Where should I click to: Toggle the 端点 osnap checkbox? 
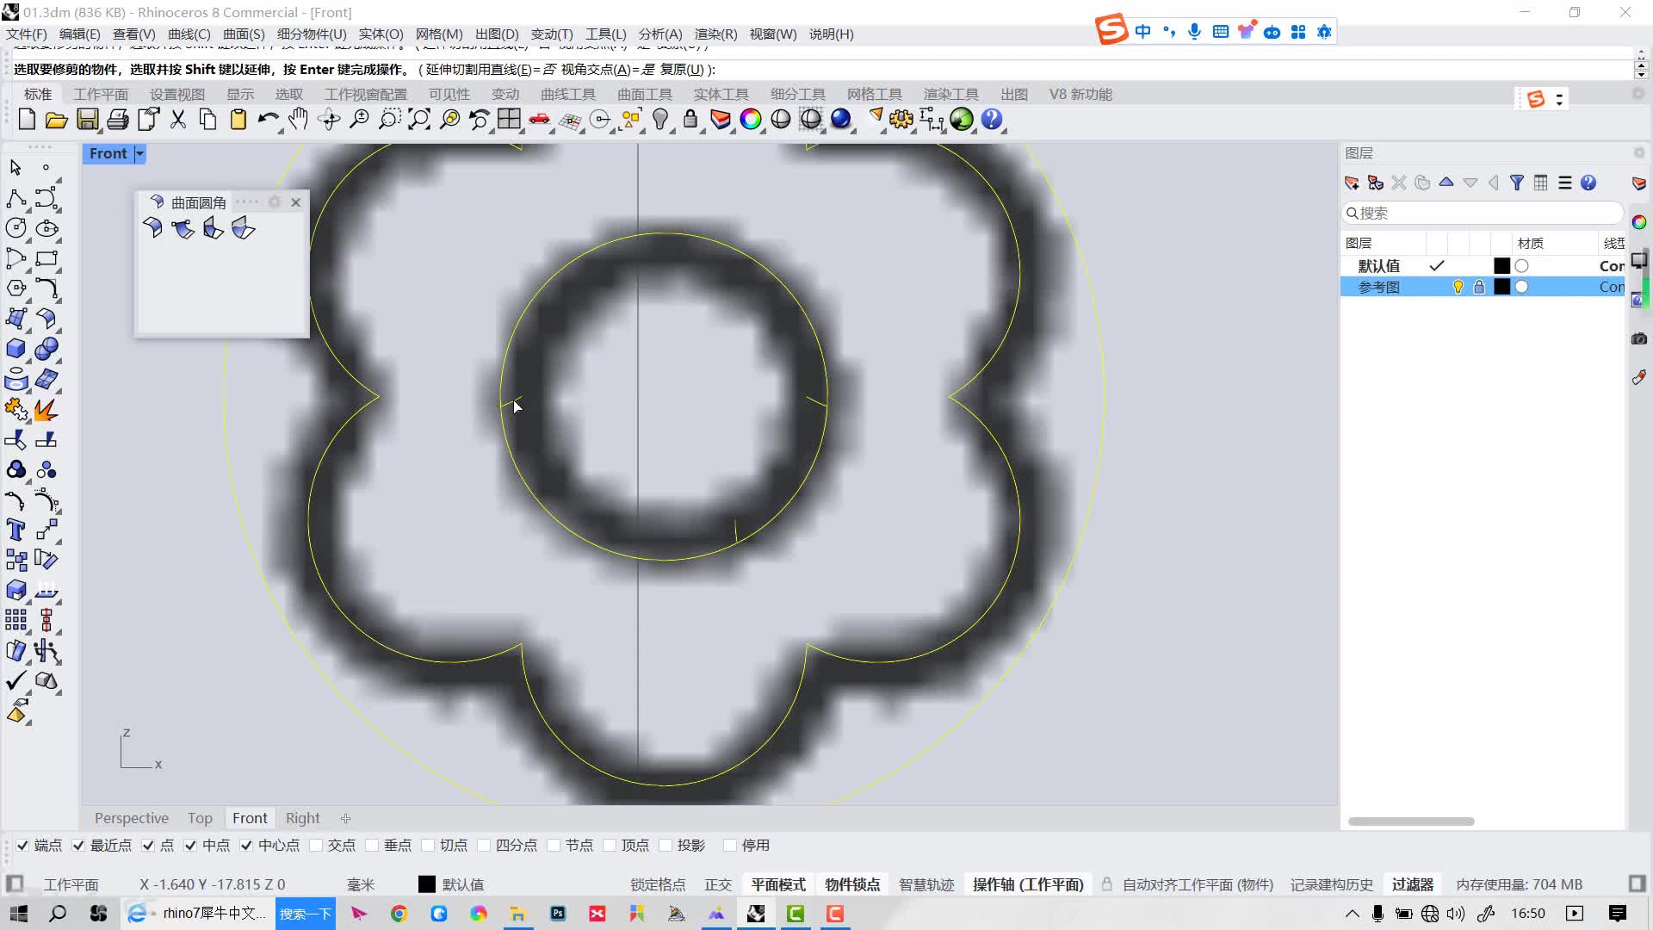tap(22, 846)
